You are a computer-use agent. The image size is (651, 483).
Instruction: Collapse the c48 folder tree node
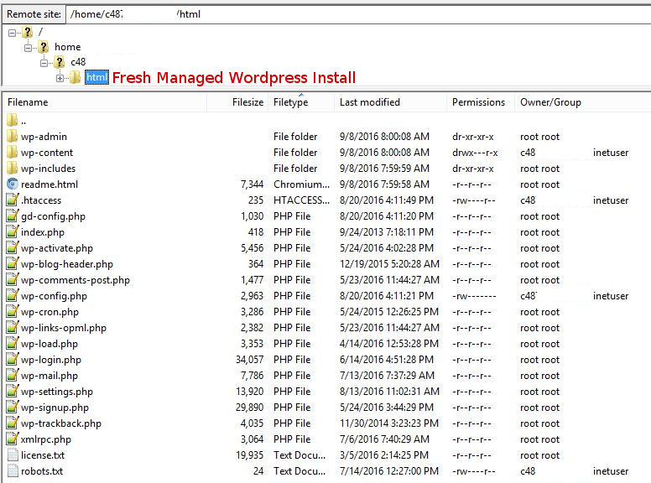(x=44, y=63)
